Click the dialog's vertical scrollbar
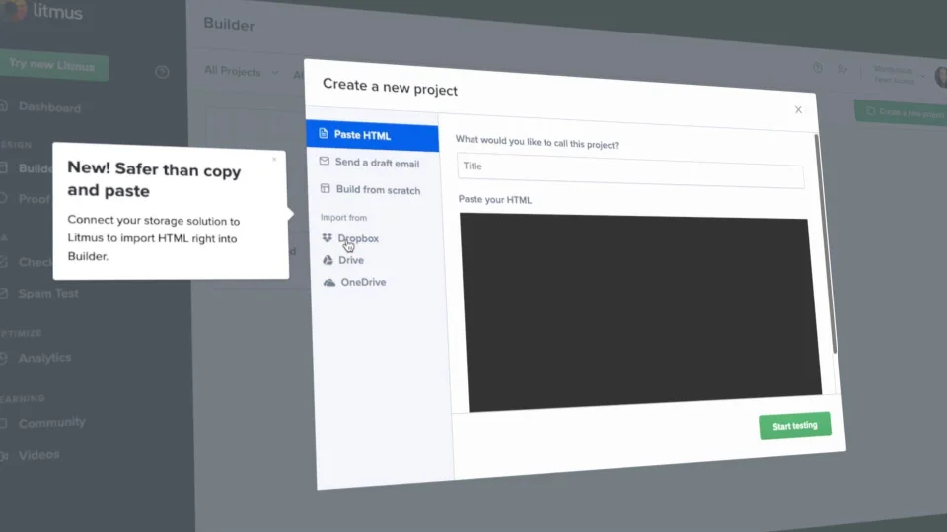 [x=825, y=244]
